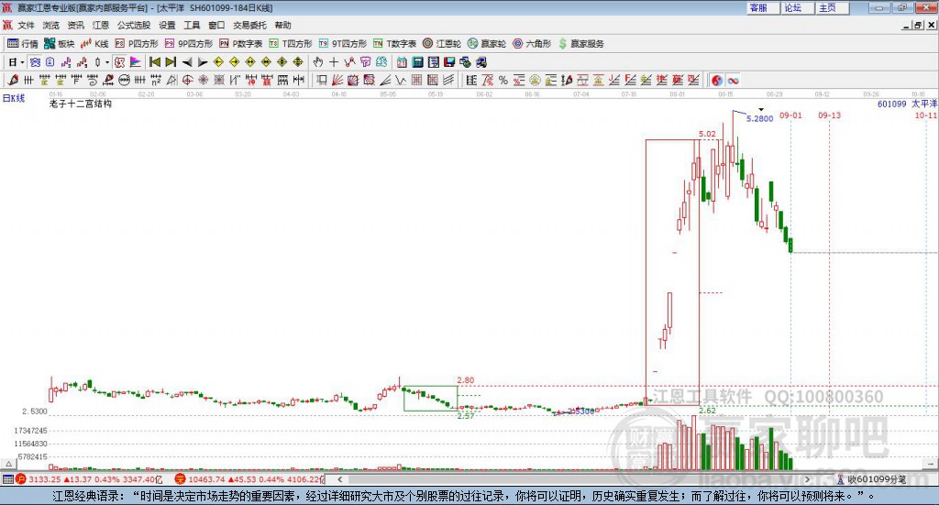
Task: Open the 江恩 menu
Action: click(x=101, y=25)
